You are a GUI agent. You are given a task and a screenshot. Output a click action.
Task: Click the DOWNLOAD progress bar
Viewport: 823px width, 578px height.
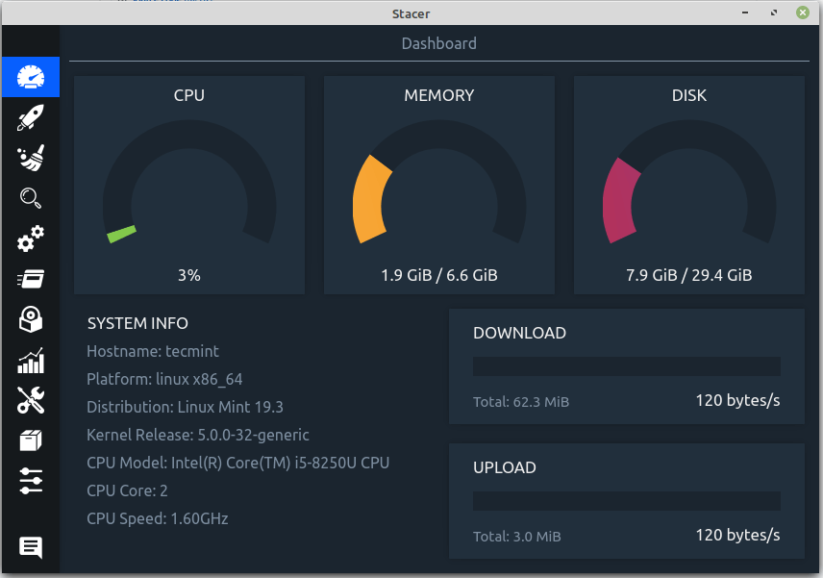pos(626,365)
